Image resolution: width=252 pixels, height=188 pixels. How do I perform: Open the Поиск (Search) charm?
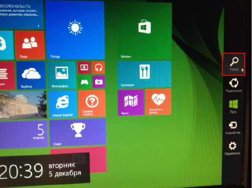click(233, 64)
